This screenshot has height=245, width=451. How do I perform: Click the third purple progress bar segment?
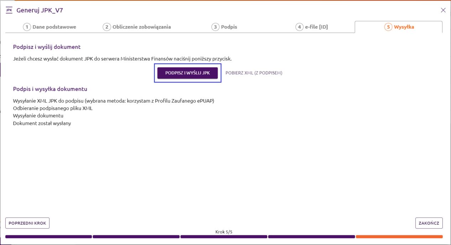pyautogui.click(x=224, y=236)
